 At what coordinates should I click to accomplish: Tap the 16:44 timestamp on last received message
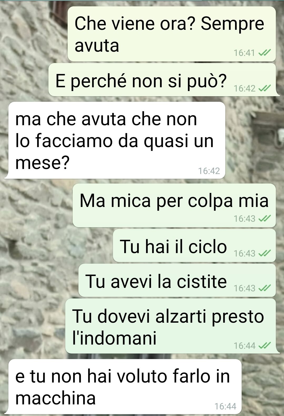(x=225, y=406)
